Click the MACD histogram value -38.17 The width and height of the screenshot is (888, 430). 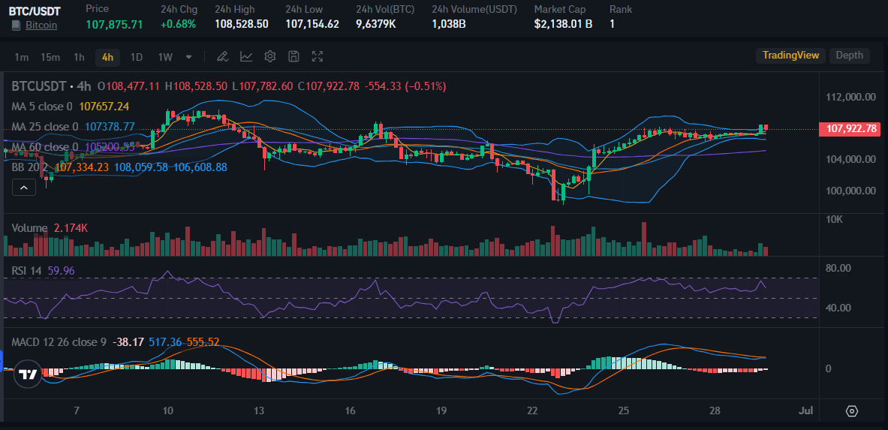click(x=128, y=342)
